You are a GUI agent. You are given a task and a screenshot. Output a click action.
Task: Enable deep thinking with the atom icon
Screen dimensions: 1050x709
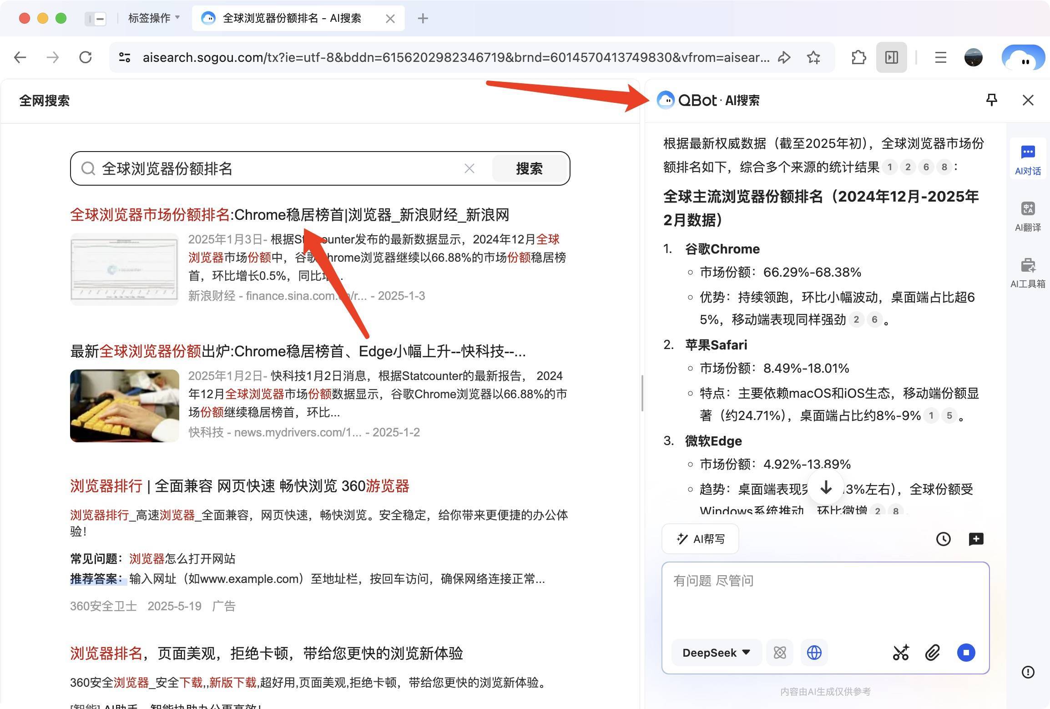(x=779, y=653)
